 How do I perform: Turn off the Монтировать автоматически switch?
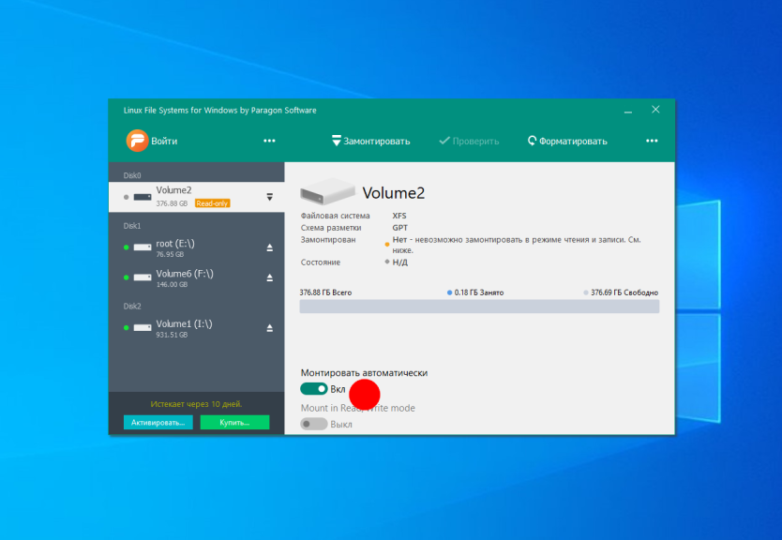click(313, 388)
